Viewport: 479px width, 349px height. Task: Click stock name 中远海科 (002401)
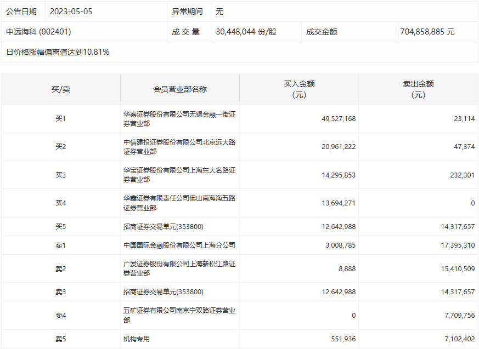tap(38, 32)
